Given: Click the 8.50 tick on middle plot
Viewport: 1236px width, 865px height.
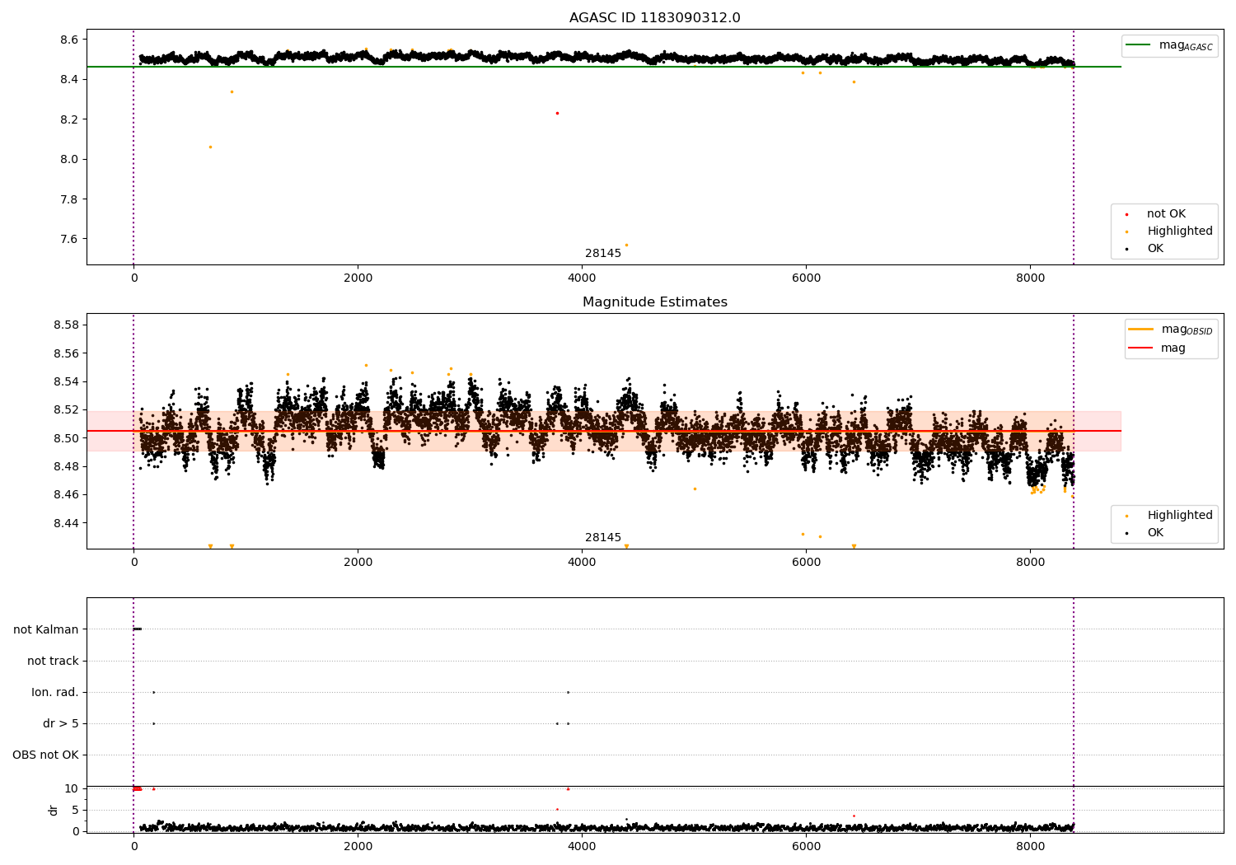Looking at the screenshot, I should point(66,438).
